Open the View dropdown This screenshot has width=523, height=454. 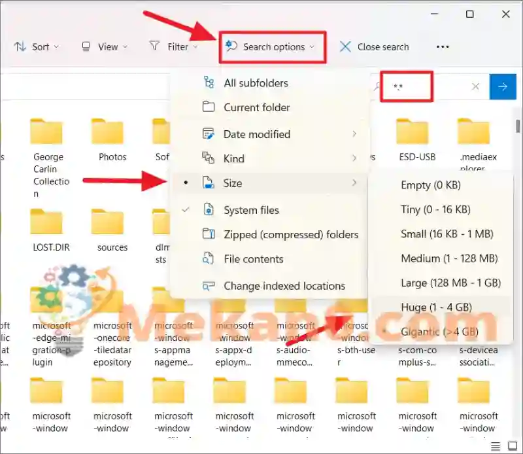click(x=105, y=46)
